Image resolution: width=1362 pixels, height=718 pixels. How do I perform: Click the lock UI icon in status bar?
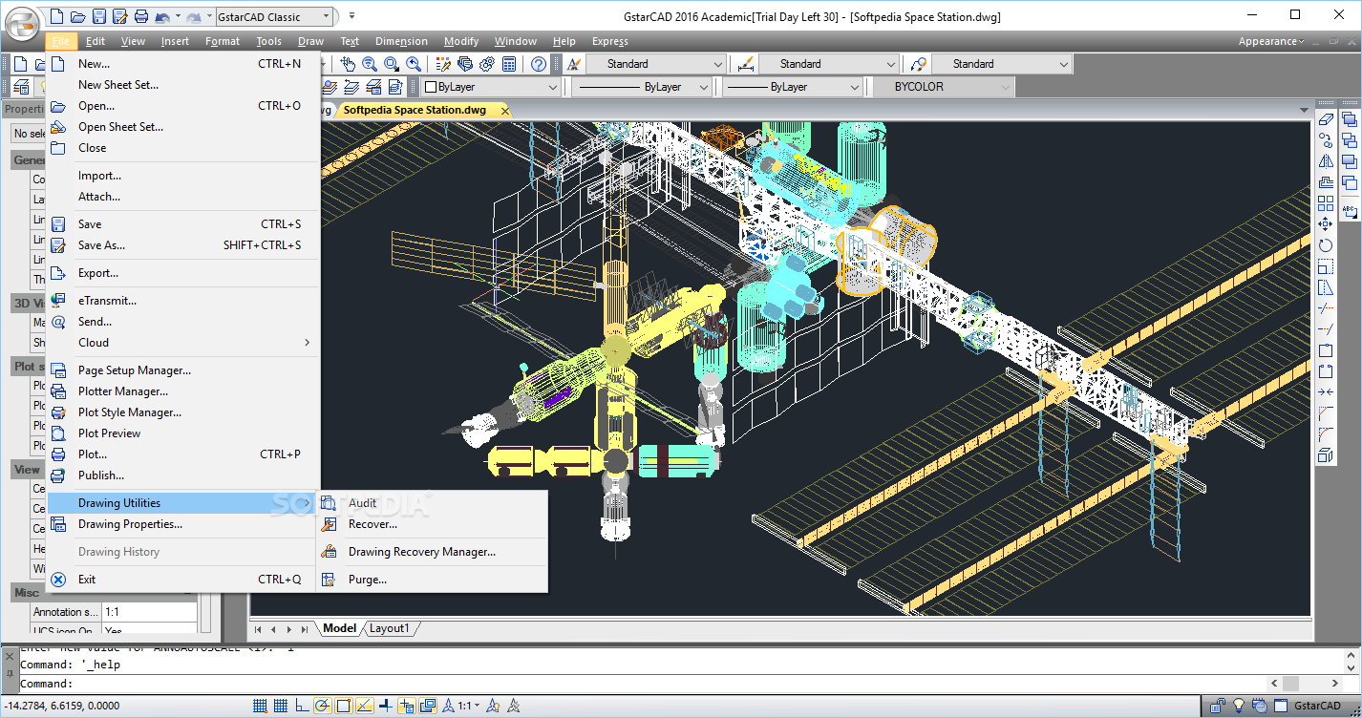[x=1218, y=707]
